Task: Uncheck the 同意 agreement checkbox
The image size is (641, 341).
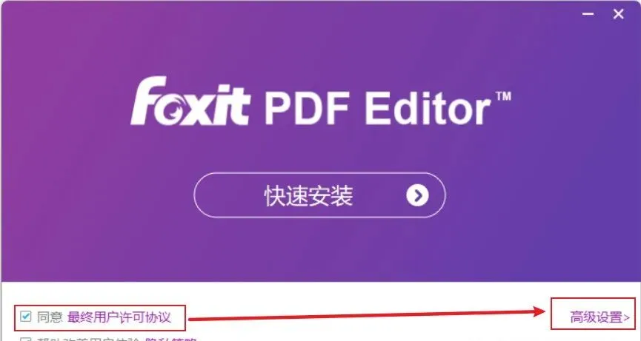Action: (x=26, y=317)
